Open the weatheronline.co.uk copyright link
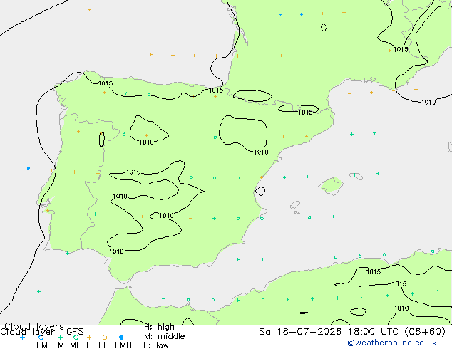Viewport: 452px width, 349px height. 391,343
